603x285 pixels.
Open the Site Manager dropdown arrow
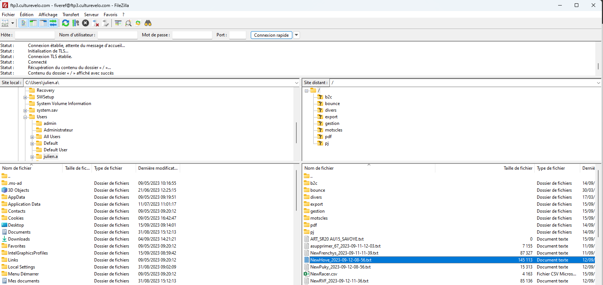click(x=13, y=23)
